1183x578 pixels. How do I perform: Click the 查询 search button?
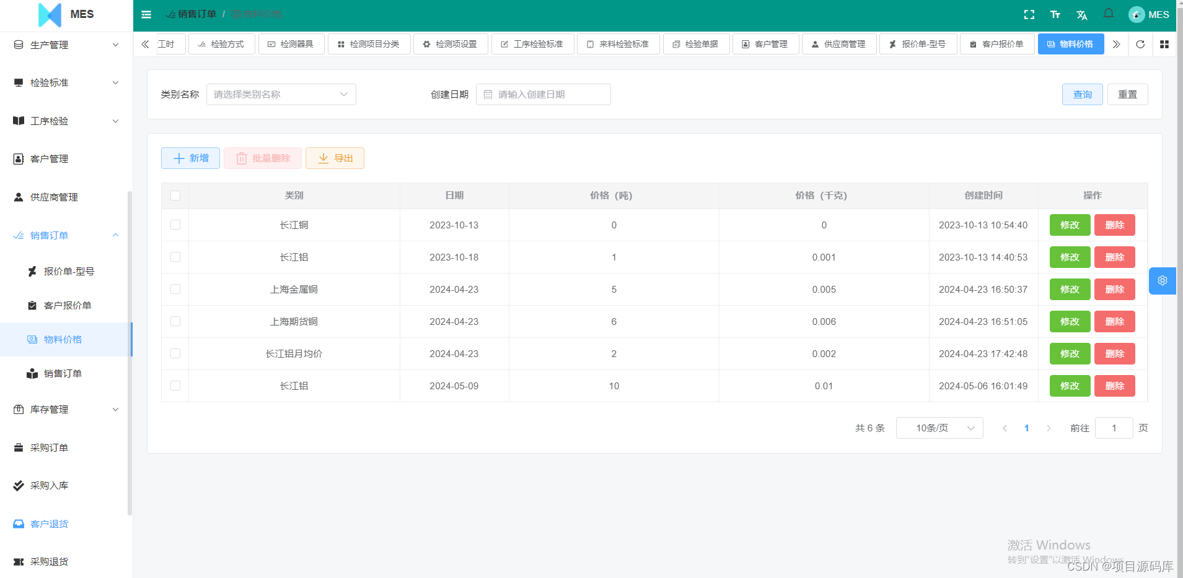[1082, 94]
